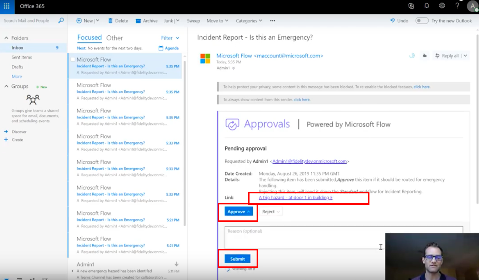This screenshot has width=479, height=280.
Task: Open the trip hazard at door 1 link
Action: pyautogui.click(x=296, y=197)
